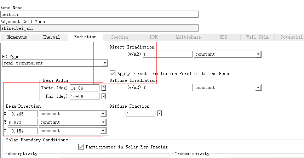This screenshot has height=158, width=304.
Task: Click the Diffuse Fraction value field
Action: point(140,113)
